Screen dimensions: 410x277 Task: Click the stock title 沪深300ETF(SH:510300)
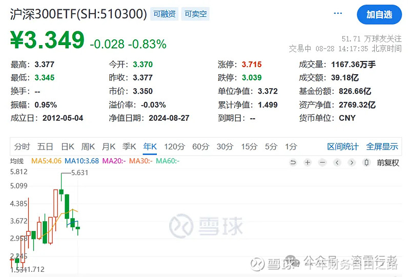click(x=78, y=14)
